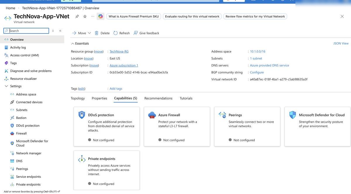Switch to the Recommendations tab
The height and width of the screenshot is (194, 351).
click(158, 98)
